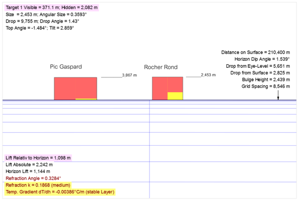Viewport: 300px width, 202px height.
Task: Click the Grid Spacing readout
Action: tap(265, 87)
